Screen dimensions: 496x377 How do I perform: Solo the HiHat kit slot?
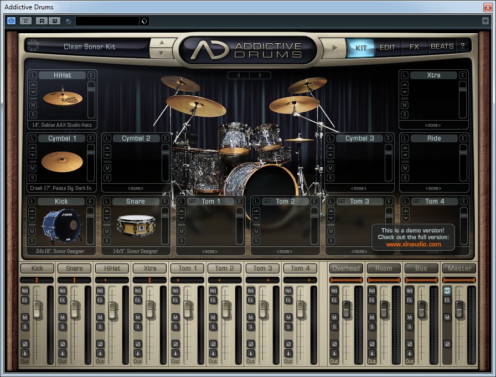pyautogui.click(x=33, y=115)
